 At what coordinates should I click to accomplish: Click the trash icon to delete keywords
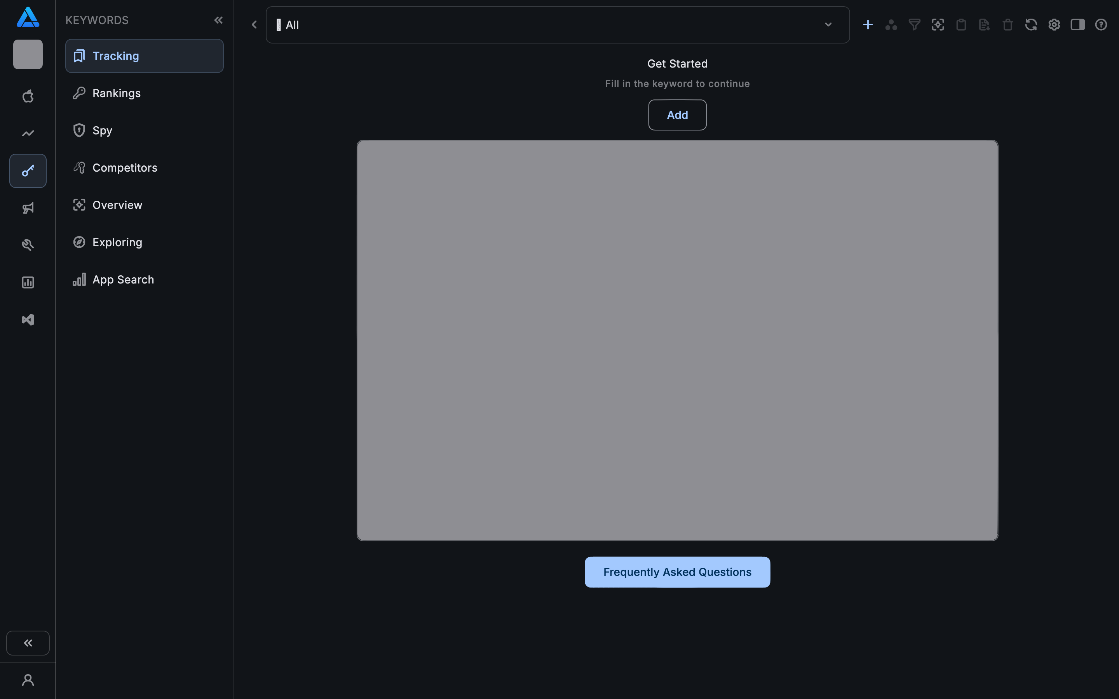click(1007, 24)
